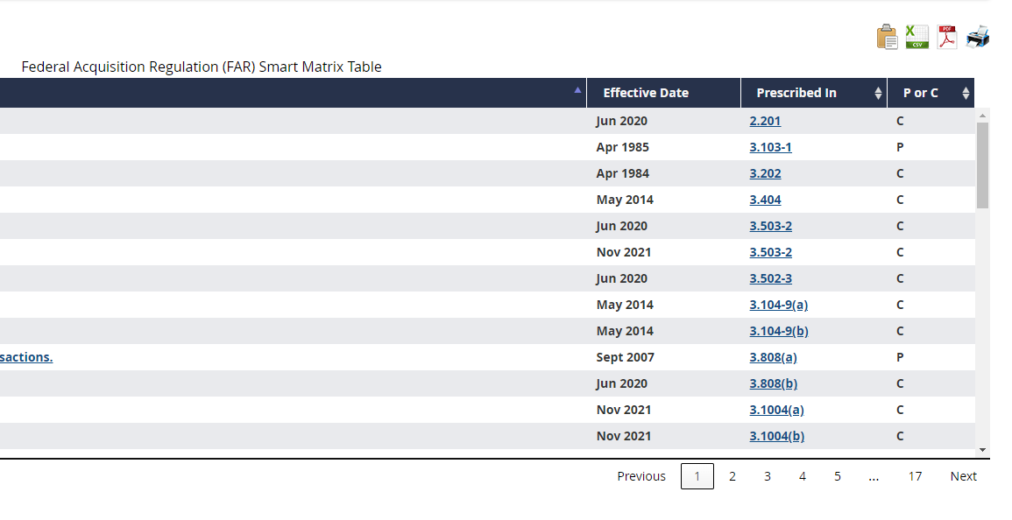Open prescribed link 3.104-9(b)
The height and width of the screenshot is (520, 1012).
coord(779,331)
